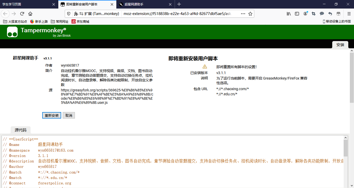
Task: Click the @author wyn665817 code line
Action: pyautogui.click(x=30, y=167)
